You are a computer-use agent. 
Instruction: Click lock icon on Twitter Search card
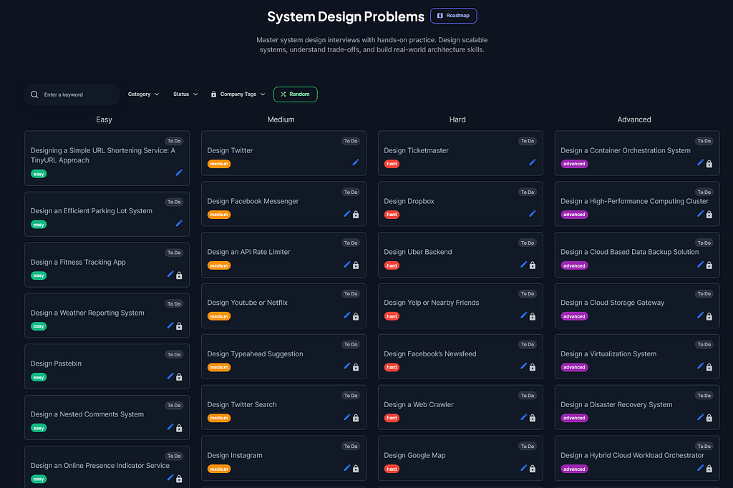pyautogui.click(x=356, y=418)
